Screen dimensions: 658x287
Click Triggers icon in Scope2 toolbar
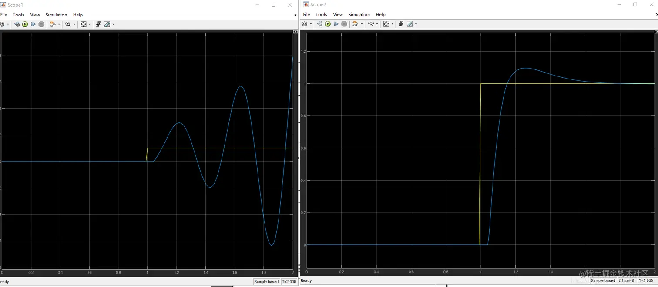(x=401, y=24)
